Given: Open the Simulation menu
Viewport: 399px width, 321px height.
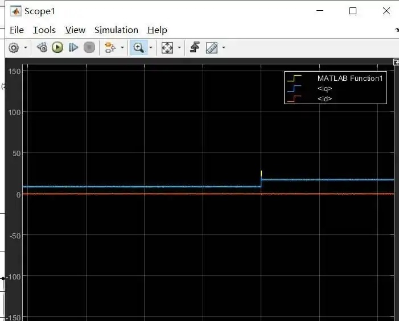Looking at the screenshot, I should (116, 30).
